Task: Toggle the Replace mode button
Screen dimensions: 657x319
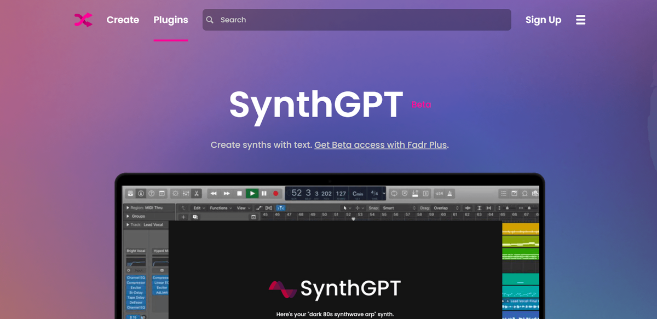Action: tap(405, 193)
